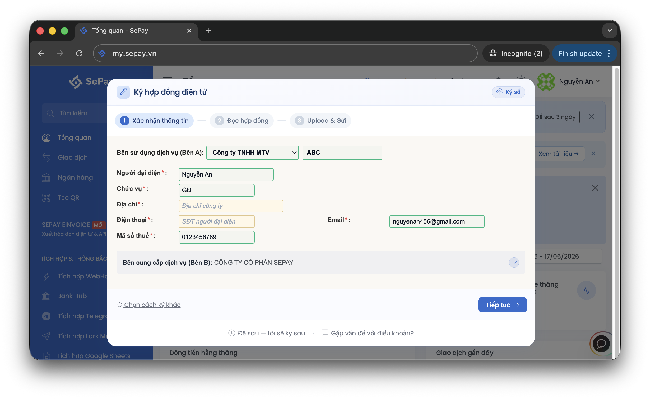Open the Công ty TNHH MTV company type dropdown
The image size is (650, 399).
[x=252, y=153]
